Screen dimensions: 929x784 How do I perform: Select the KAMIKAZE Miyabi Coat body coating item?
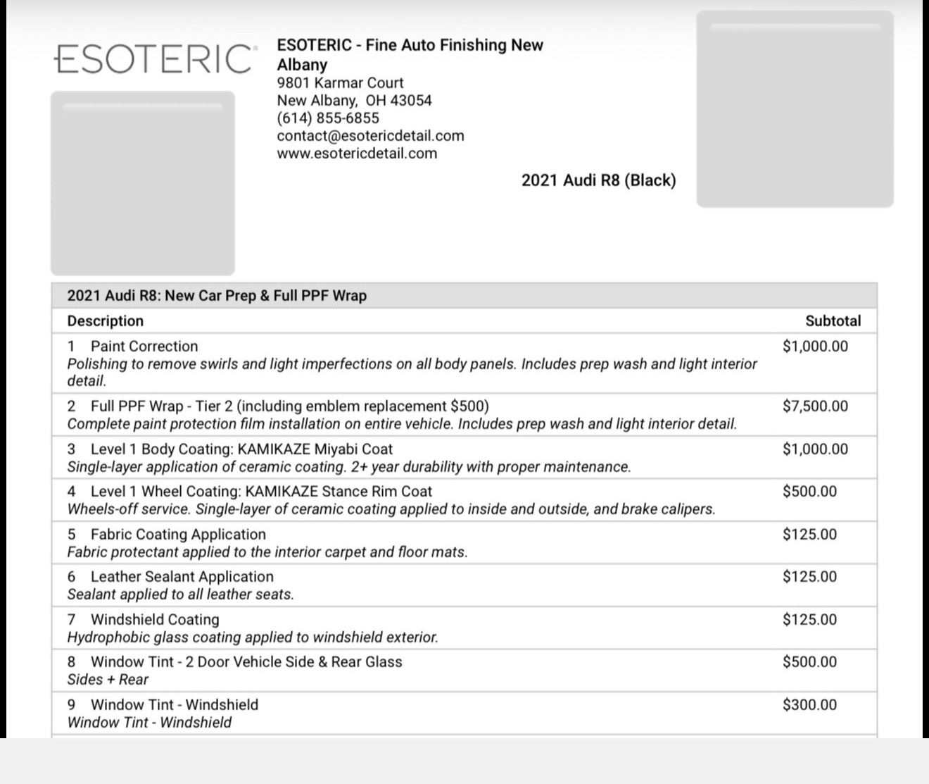pyautogui.click(x=241, y=449)
